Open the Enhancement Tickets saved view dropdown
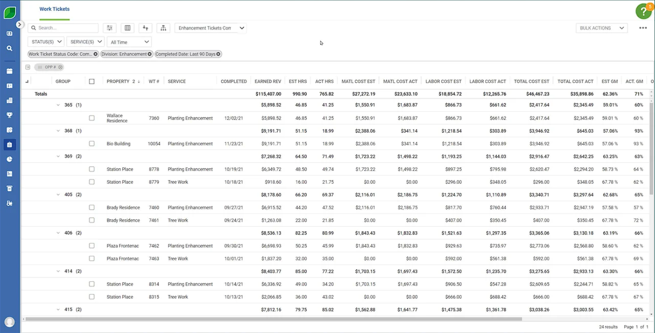The image size is (655, 333). coord(211,28)
